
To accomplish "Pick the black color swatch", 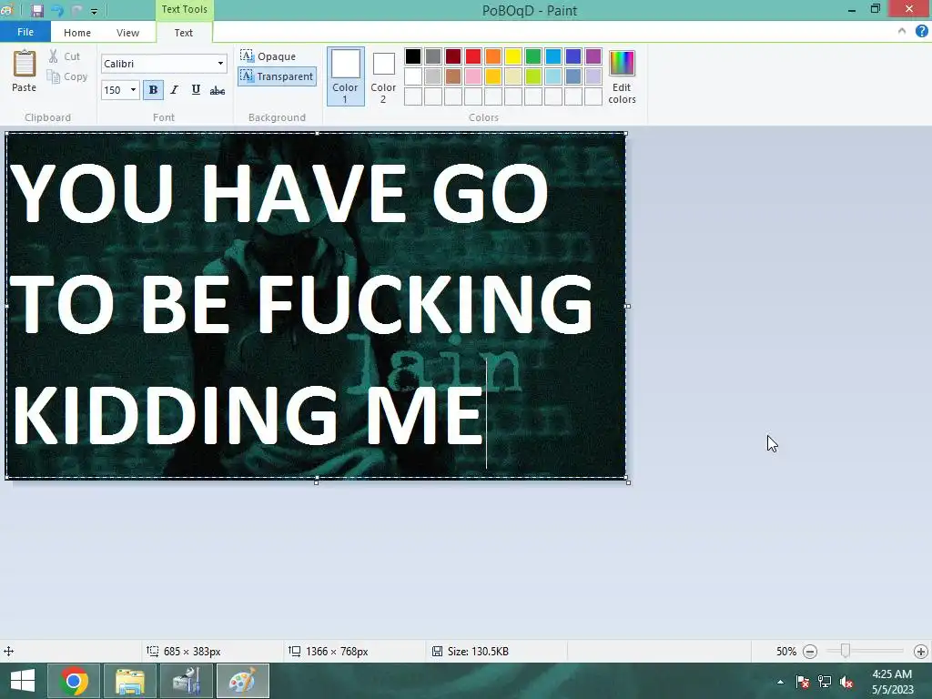I will (413, 56).
